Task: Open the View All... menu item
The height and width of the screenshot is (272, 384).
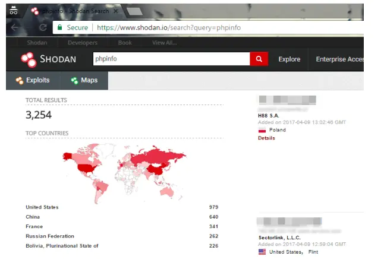Action: pyautogui.click(x=164, y=43)
